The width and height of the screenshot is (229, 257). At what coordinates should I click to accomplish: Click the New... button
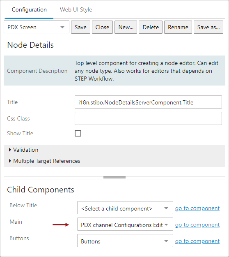[x=126, y=27]
